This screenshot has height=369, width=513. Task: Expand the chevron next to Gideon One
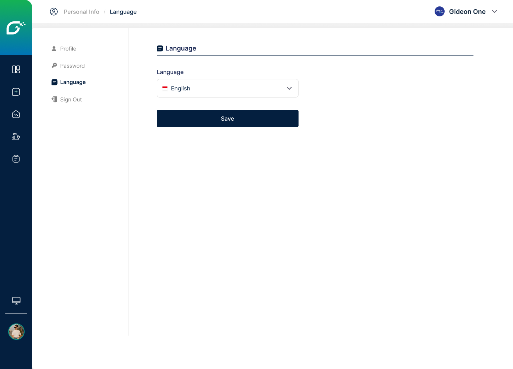(x=494, y=12)
